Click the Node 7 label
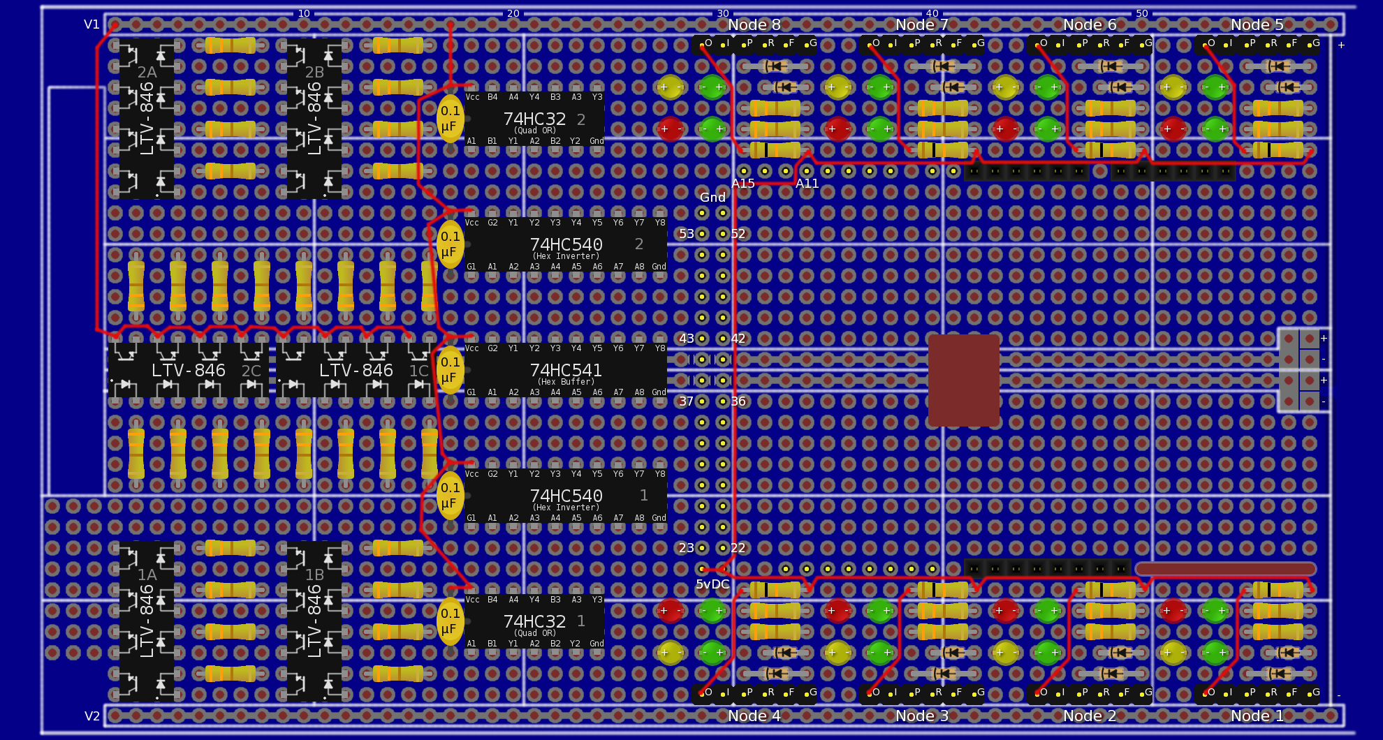This screenshot has width=1383, height=740. pyautogui.click(x=922, y=24)
